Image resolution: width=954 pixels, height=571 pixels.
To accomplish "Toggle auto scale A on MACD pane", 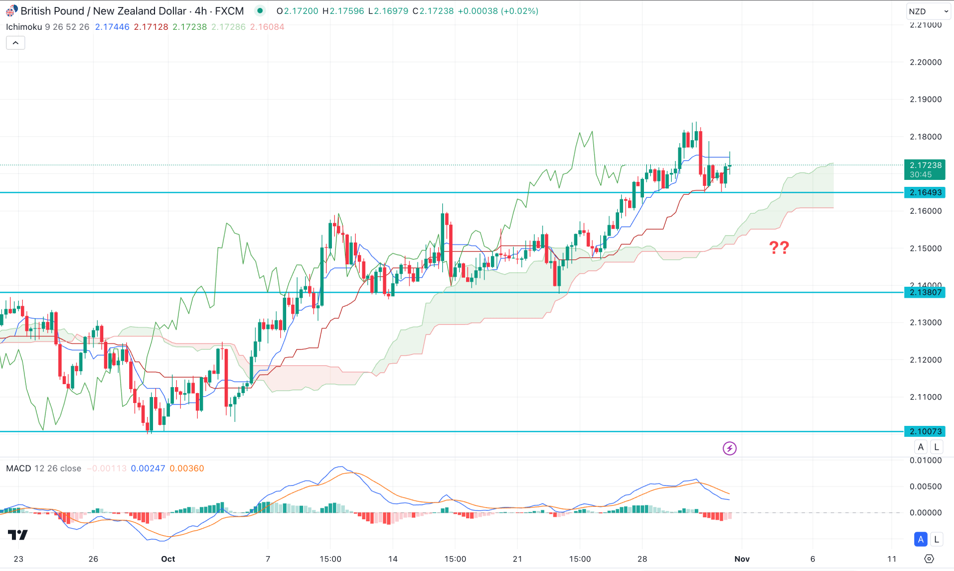I will pos(921,539).
